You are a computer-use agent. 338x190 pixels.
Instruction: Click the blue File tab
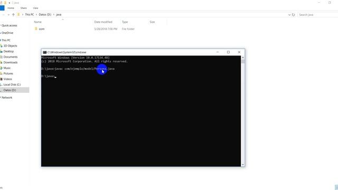click(x=2, y=8)
